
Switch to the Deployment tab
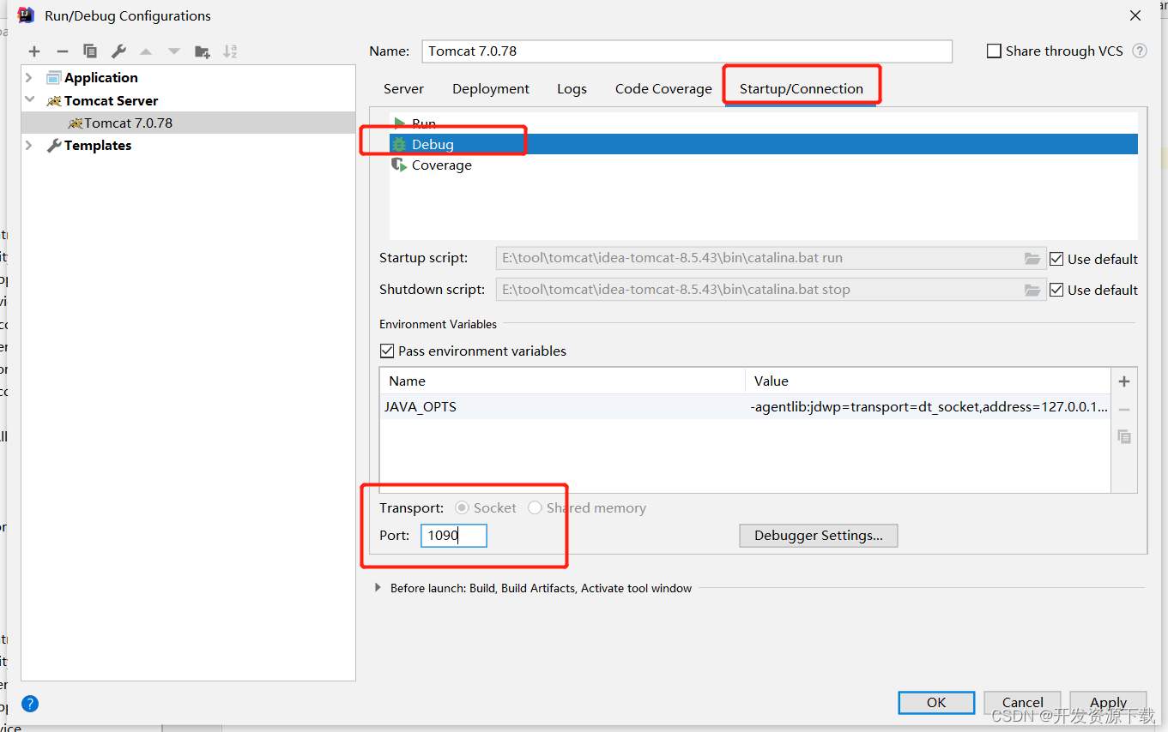[490, 88]
